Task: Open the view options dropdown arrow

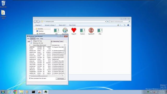Action: (x=121, y=25)
